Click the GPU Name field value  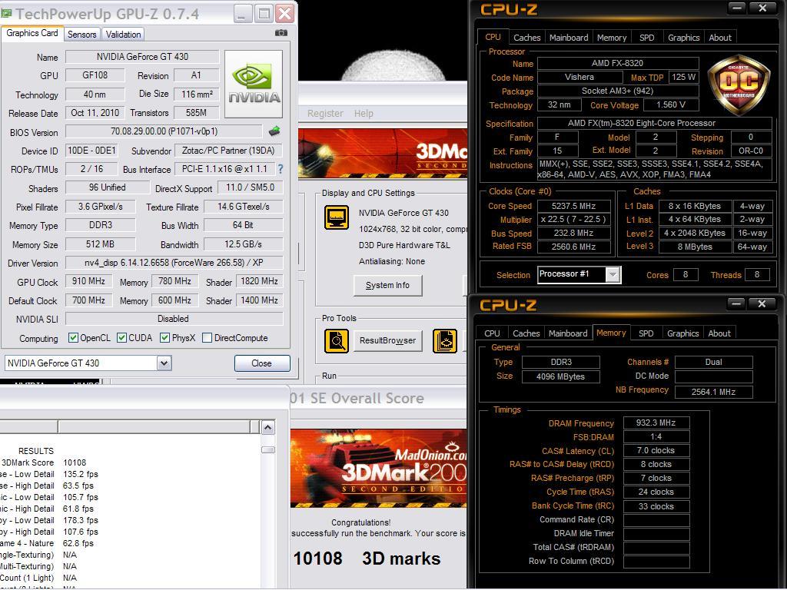(x=142, y=57)
